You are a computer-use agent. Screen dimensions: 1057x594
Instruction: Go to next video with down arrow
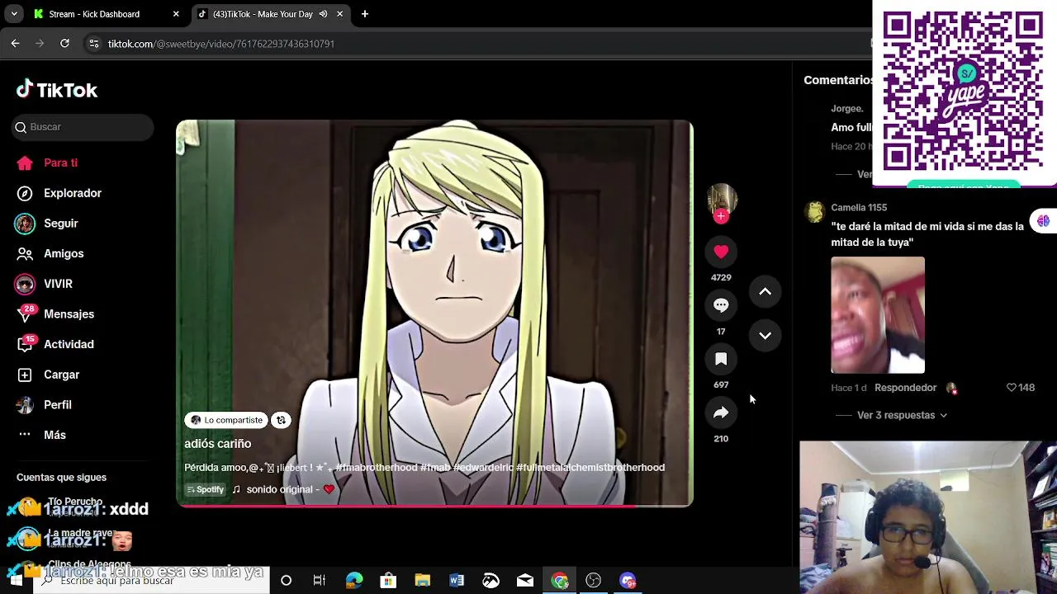(x=765, y=336)
